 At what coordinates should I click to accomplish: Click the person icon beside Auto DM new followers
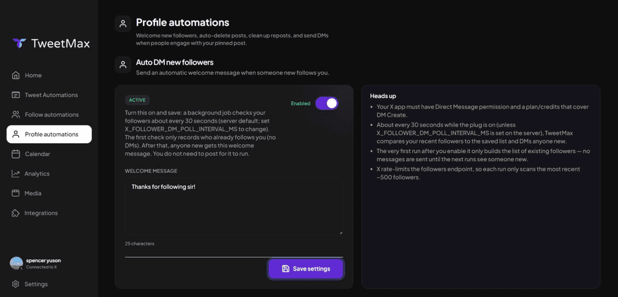123,65
